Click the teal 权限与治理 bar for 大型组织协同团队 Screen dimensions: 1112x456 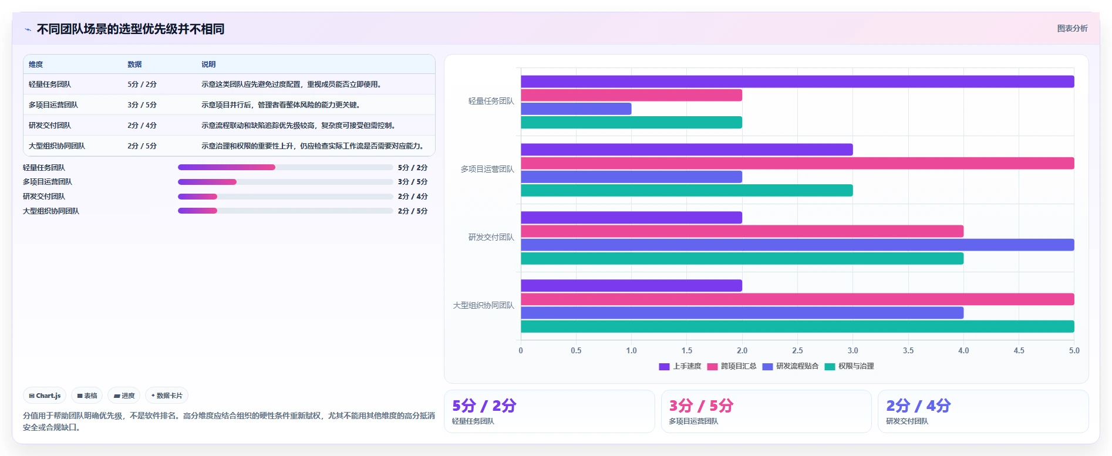click(x=797, y=327)
